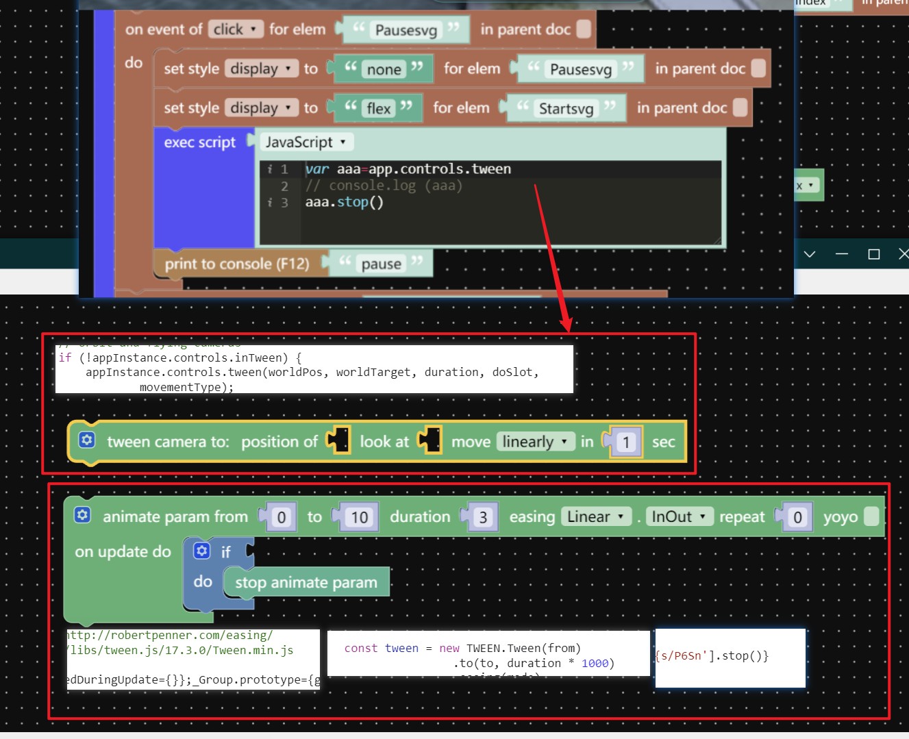The width and height of the screenshot is (909, 739).
Task: Open display dropdown in the flex style row
Action: click(262, 108)
